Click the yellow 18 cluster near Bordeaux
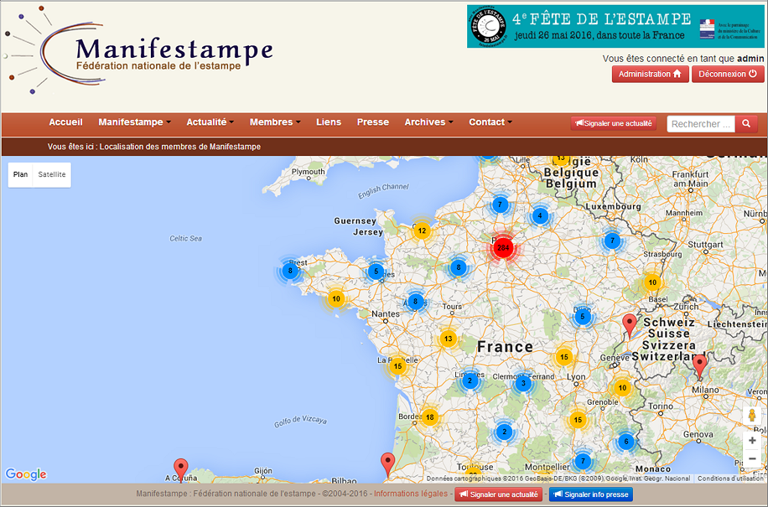The image size is (768, 507). [429, 416]
